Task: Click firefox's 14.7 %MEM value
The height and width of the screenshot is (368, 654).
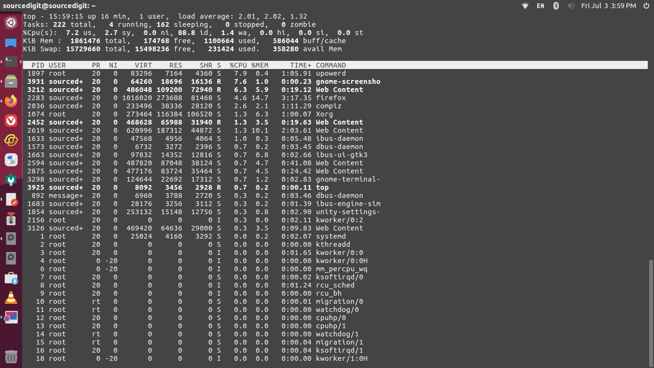Action: click(260, 98)
